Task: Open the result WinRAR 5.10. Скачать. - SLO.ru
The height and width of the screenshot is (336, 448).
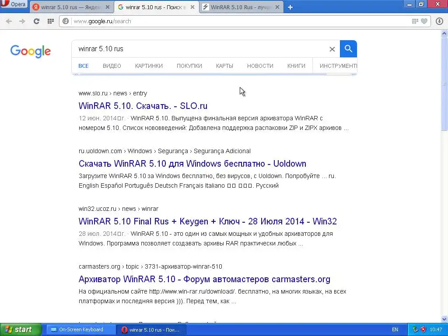Action: click(143, 106)
